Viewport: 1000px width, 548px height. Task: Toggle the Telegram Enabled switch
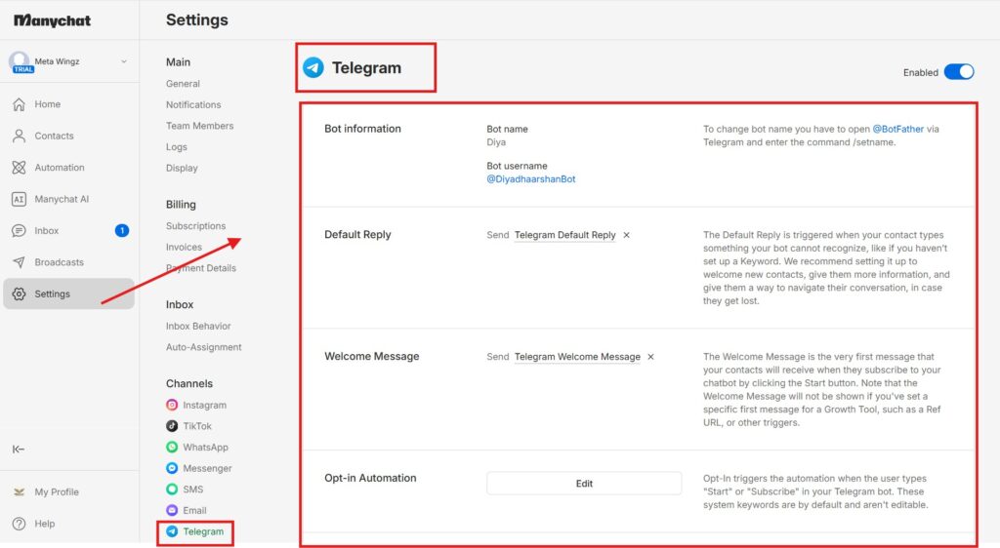(959, 72)
